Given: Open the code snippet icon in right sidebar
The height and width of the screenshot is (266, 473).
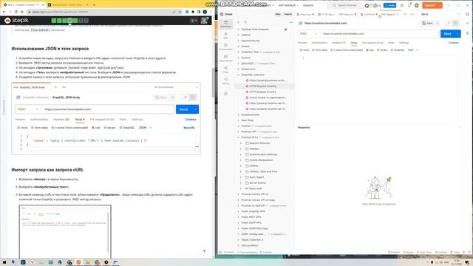Looking at the screenshot, I should (467, 23).
